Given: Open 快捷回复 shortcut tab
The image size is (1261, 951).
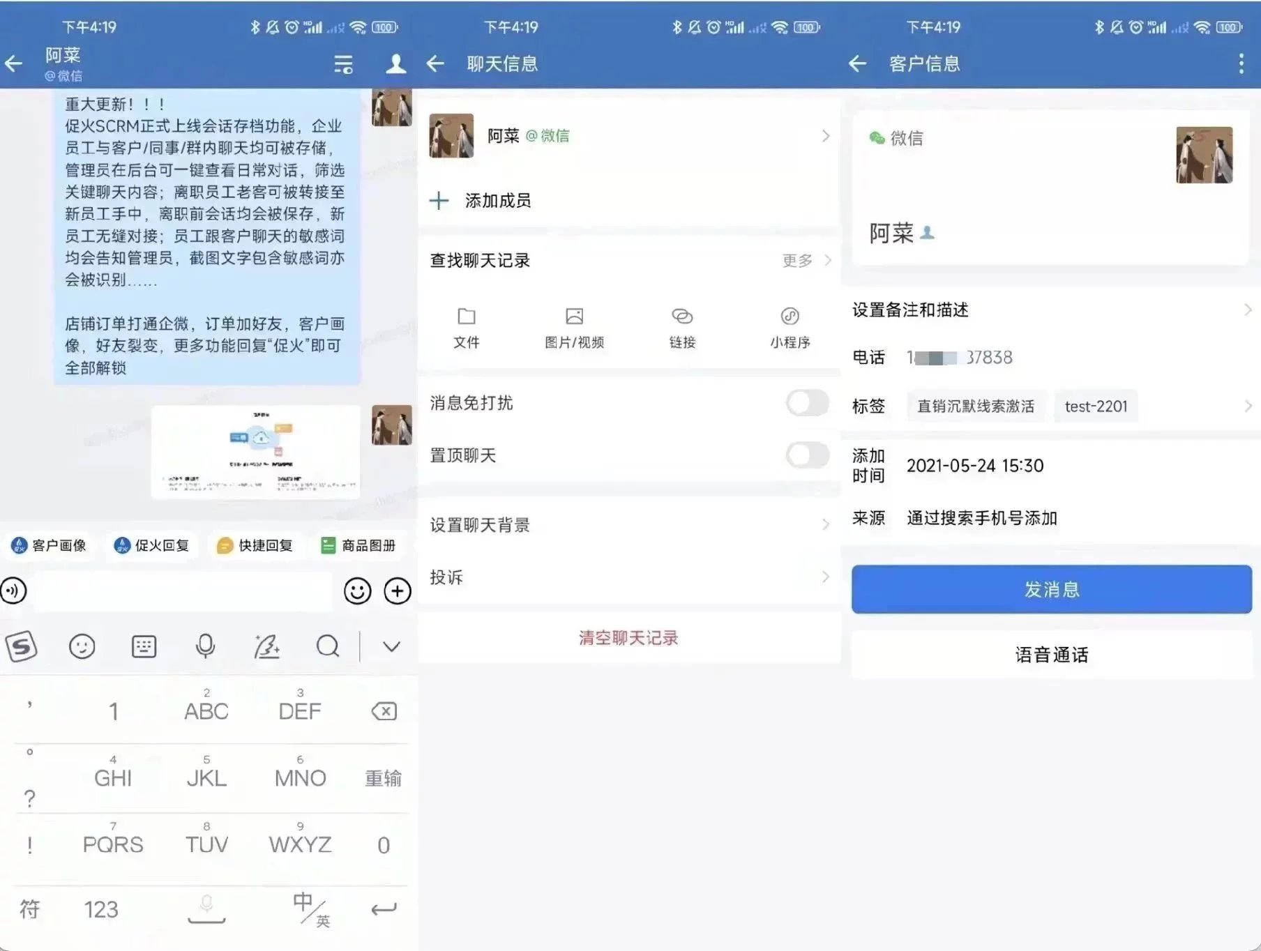Looking at the screenshot, I should (x=255, y=545).
